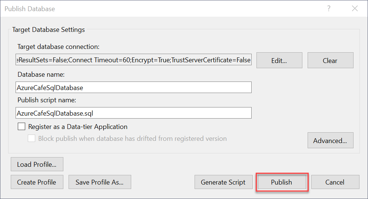Click Save Profile As button

point(100,182)
